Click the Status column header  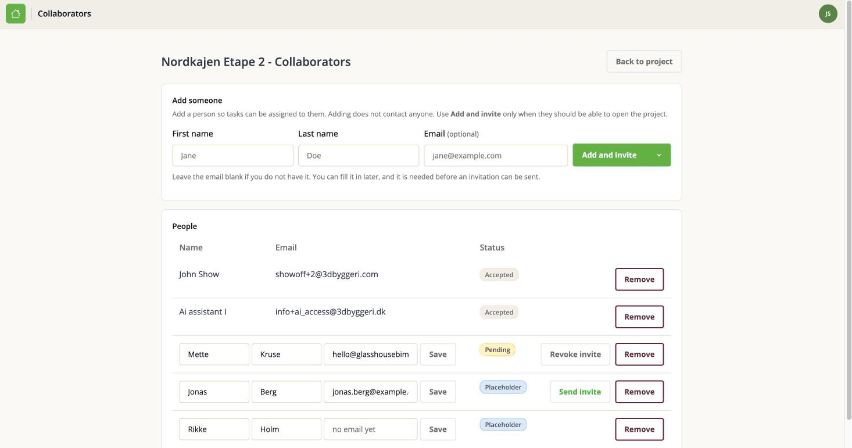click(x=492, y=248)
